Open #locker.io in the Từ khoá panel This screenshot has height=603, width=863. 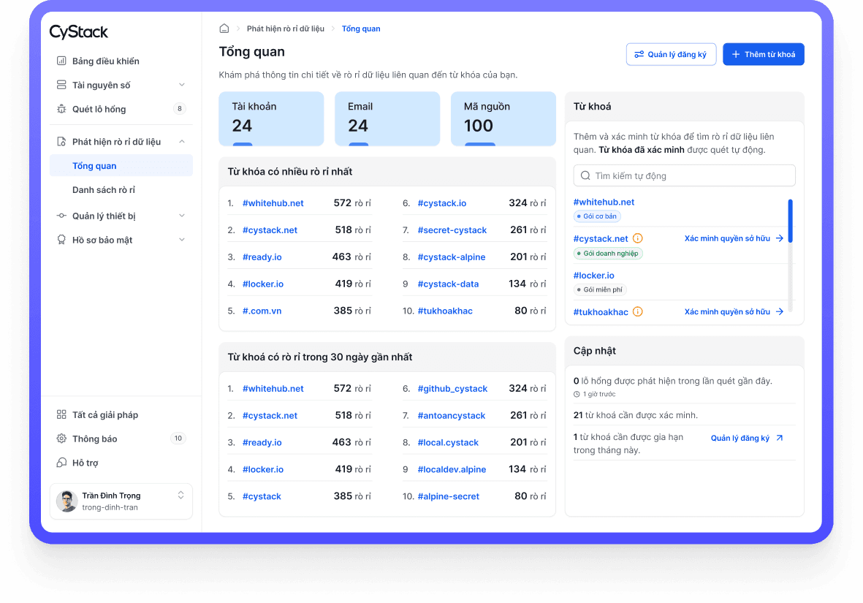click(594, 276)
